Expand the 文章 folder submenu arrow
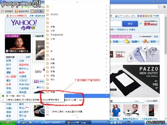This screenshot has height=125, width=167. click(x=107, y=30)
